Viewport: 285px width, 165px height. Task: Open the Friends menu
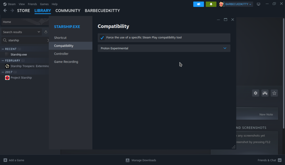(x=32, y=4)
